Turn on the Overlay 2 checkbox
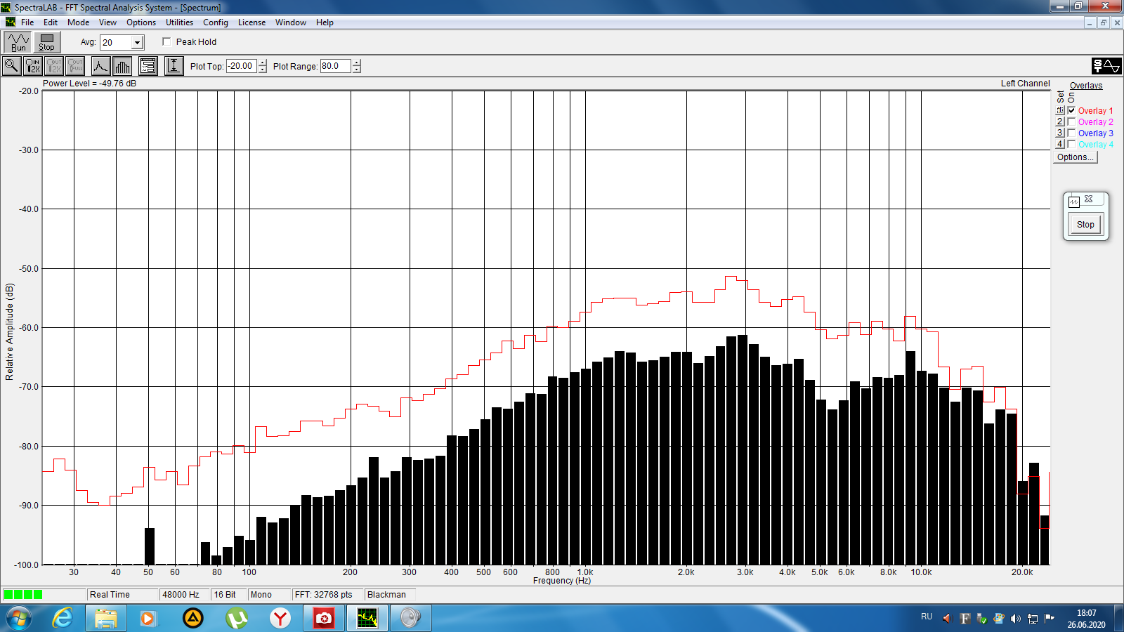 [1071, 121]
